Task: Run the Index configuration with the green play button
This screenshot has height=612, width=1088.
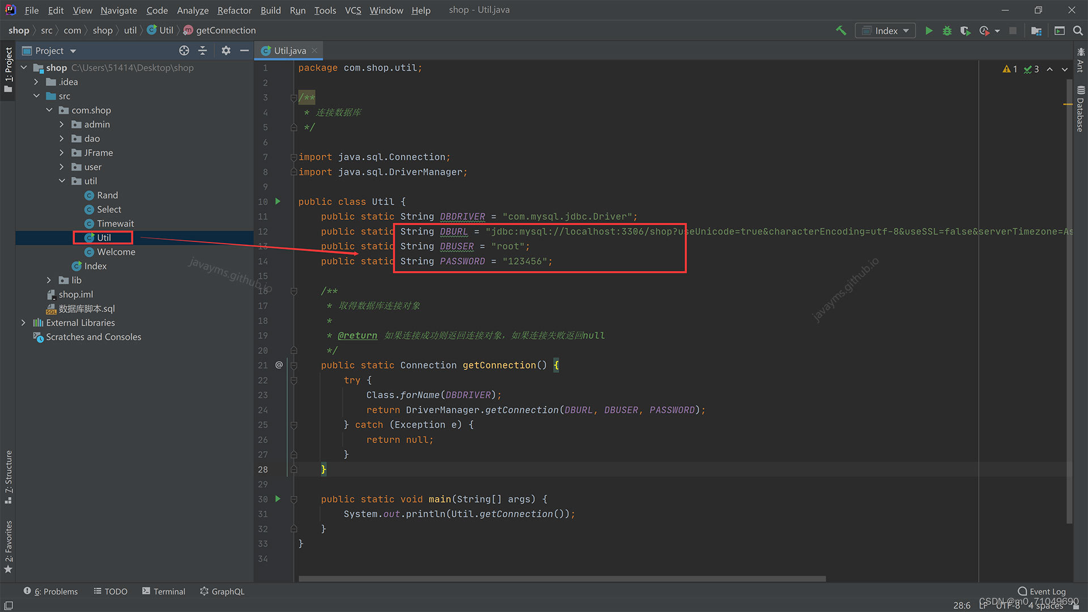Action: [x=929, y=31]
